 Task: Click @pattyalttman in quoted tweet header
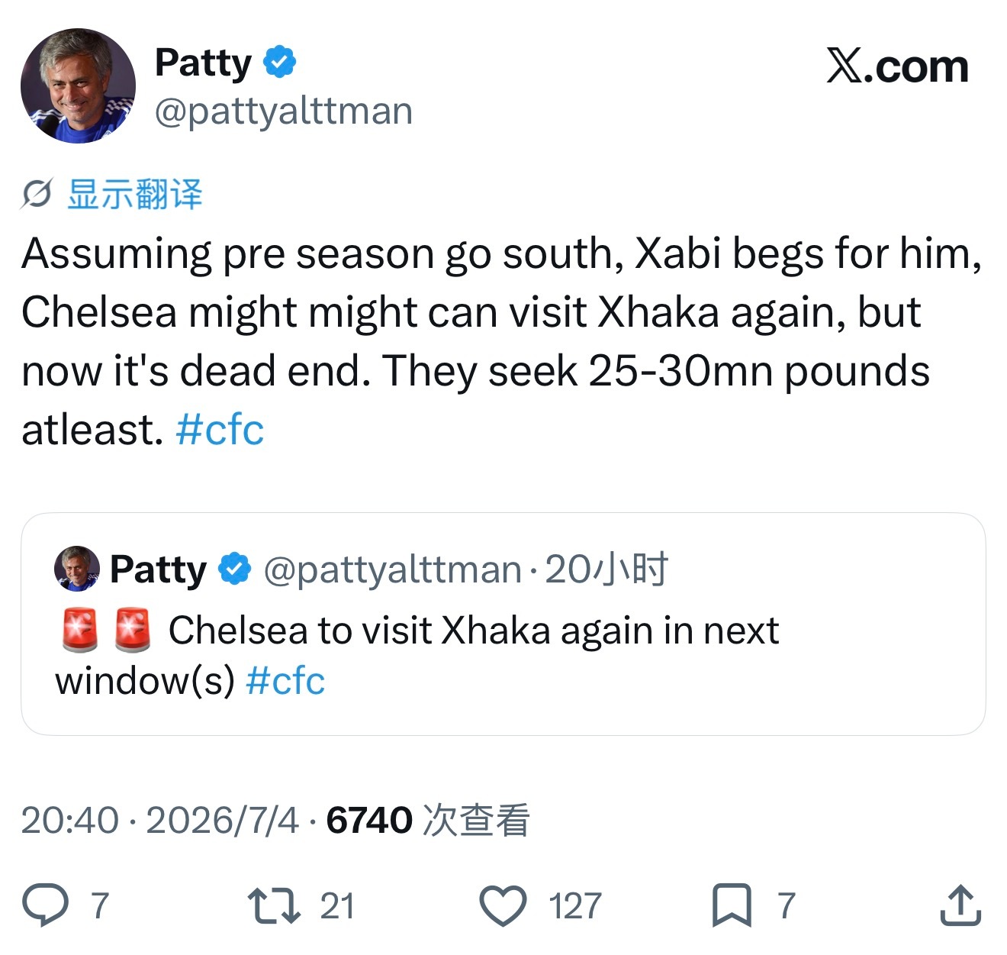392,569
